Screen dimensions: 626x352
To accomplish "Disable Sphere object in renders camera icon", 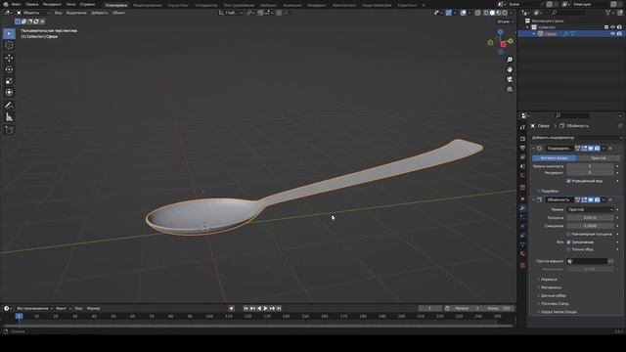I will pyautogui.click(x=619, y=34).
